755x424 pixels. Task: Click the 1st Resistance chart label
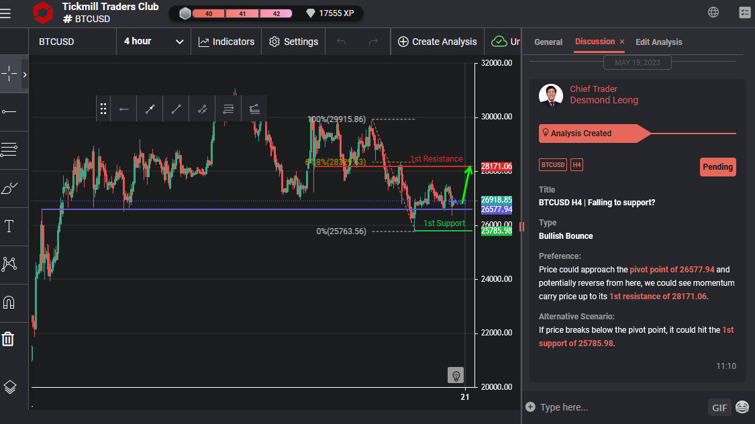pyautogui.click(x=436, y=159)
